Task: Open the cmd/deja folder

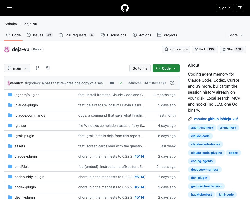Action: [22, 167]
